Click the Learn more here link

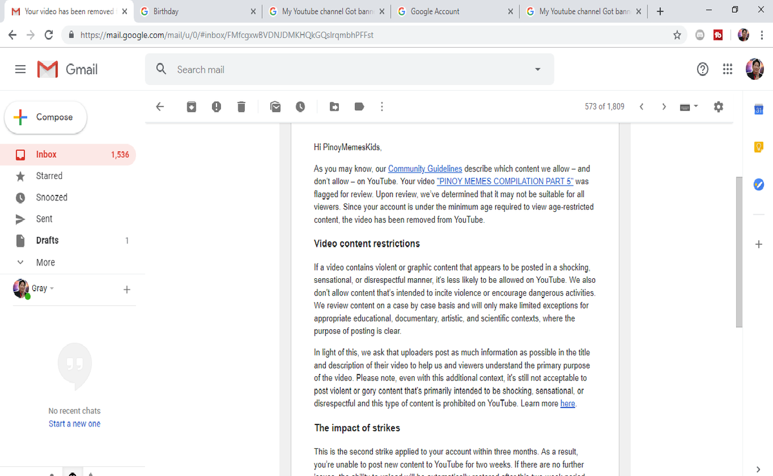pyautogui.click(x=568, y=404)
